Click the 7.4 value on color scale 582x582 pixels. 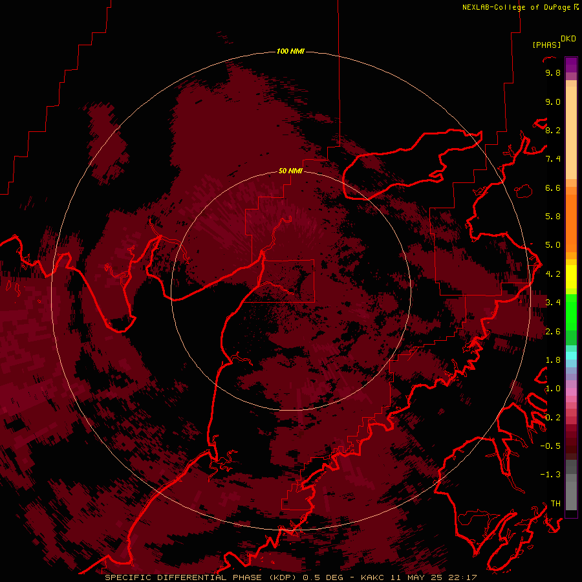tap(553, 159)
